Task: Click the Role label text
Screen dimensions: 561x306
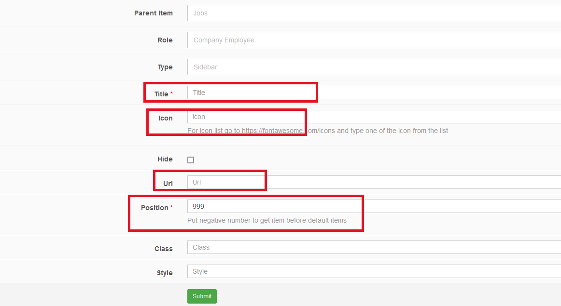Action: [x=165, y=40]
